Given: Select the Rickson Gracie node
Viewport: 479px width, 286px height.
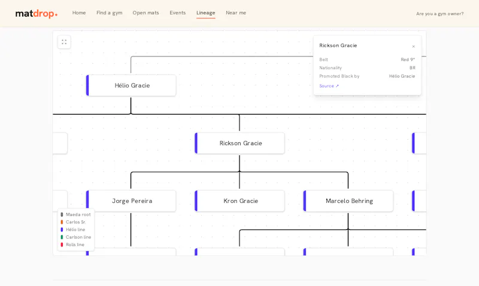Looking at the screenshot, I should (x=239, y=143).
